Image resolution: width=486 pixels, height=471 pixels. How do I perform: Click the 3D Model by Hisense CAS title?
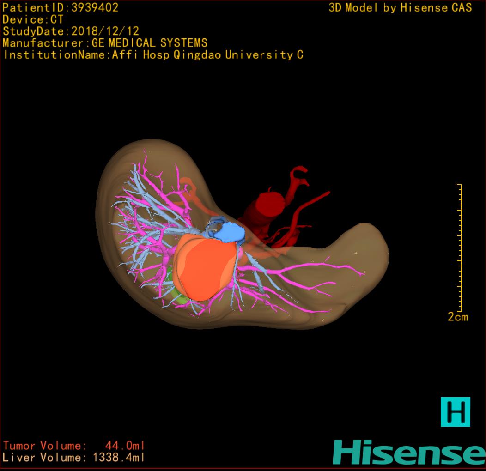pos(400,7)
